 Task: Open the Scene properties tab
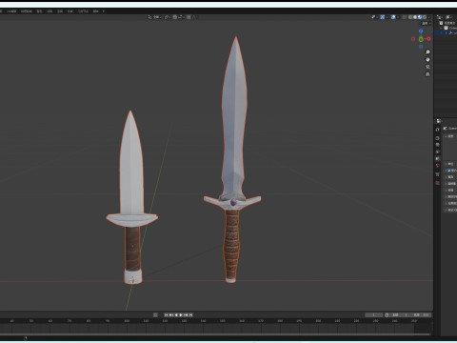tap(437, 158)
